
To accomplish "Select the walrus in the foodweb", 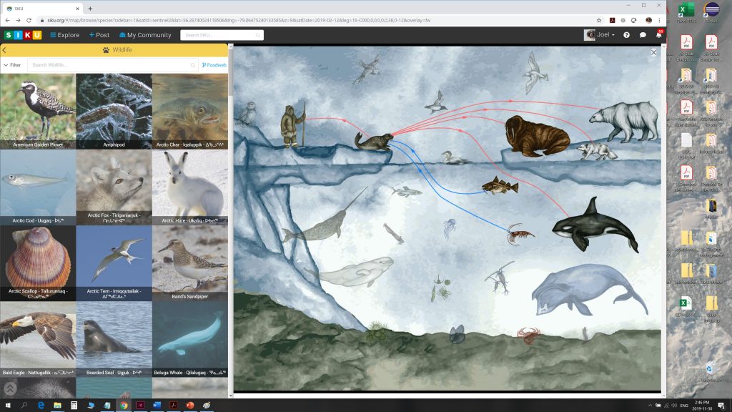I will [x=537, y=136].
